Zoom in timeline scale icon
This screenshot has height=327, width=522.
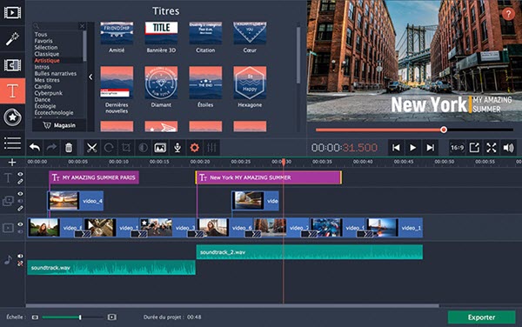[x=112, y=317]
